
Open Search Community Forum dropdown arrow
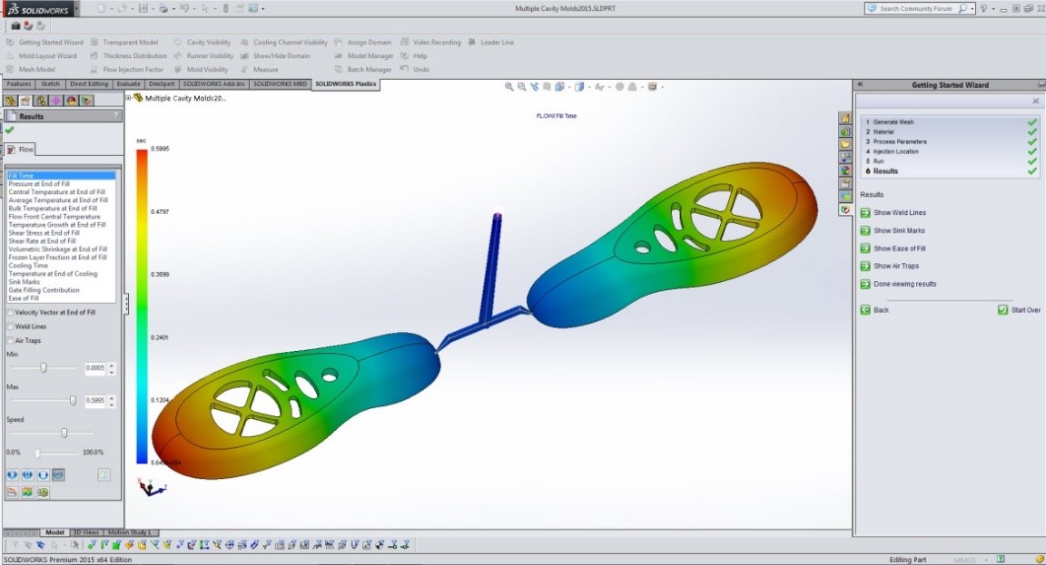(x=972, y=9)
